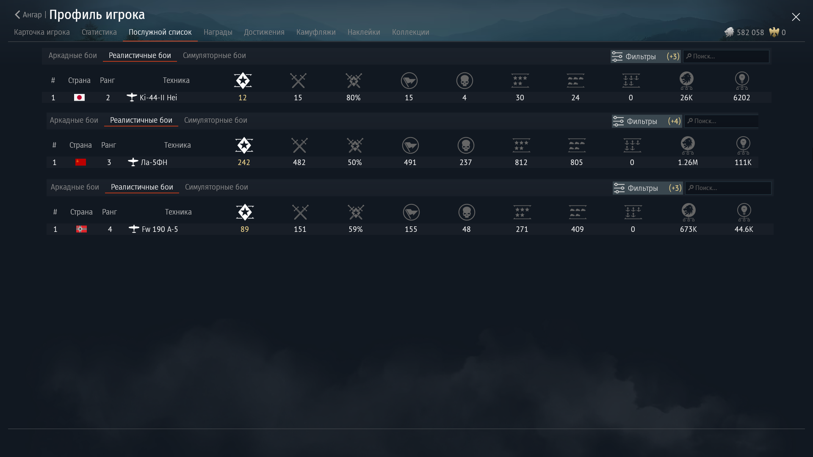Screen dimensions: 813x457
Task: Select Аркадные бои in first table
Action: click(72, 55)
